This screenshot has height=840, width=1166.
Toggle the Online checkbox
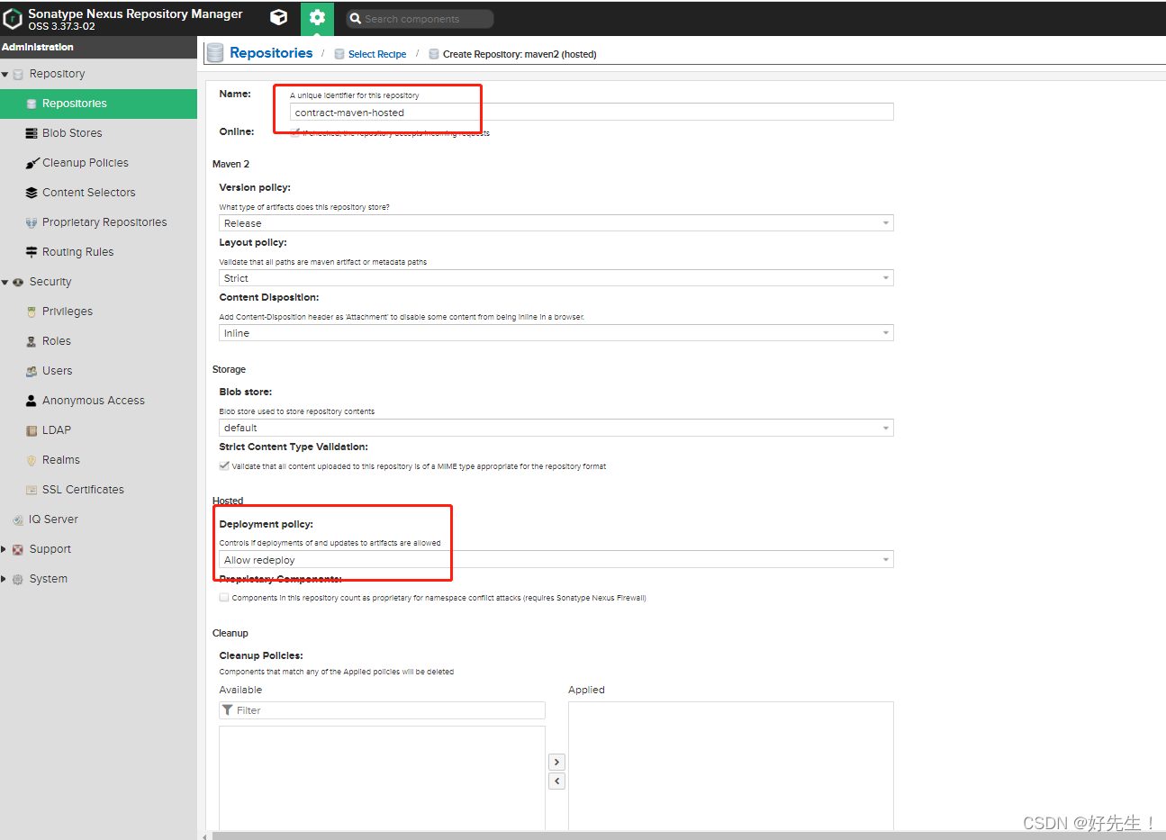(x=295, y=132)
